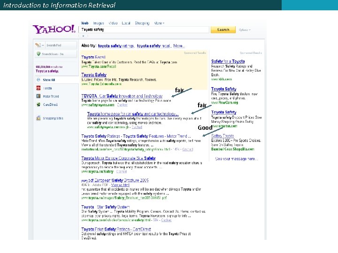Filter results by CarsDirect

click(50, 104)
